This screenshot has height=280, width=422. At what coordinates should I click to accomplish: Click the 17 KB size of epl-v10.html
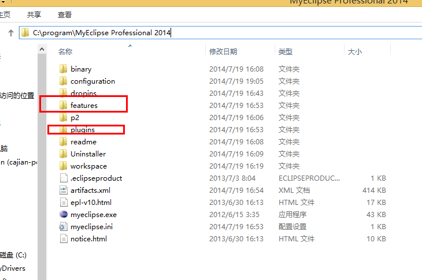(x=376, y=202)
